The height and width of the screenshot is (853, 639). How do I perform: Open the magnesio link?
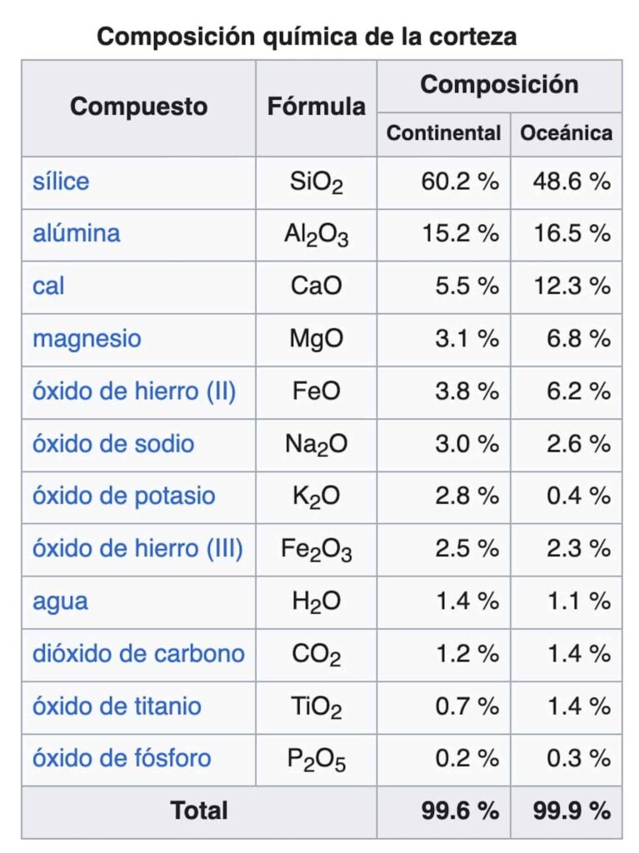pyautogui.click(x=87, y=338)
